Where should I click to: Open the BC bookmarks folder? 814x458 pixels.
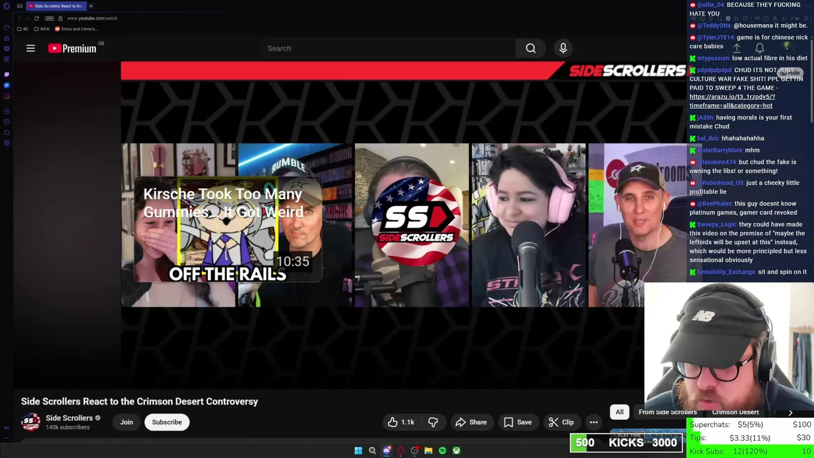pos(23,29)
